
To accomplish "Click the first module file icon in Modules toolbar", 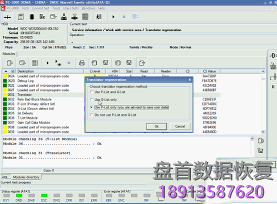I will click(x=9, y=62).
